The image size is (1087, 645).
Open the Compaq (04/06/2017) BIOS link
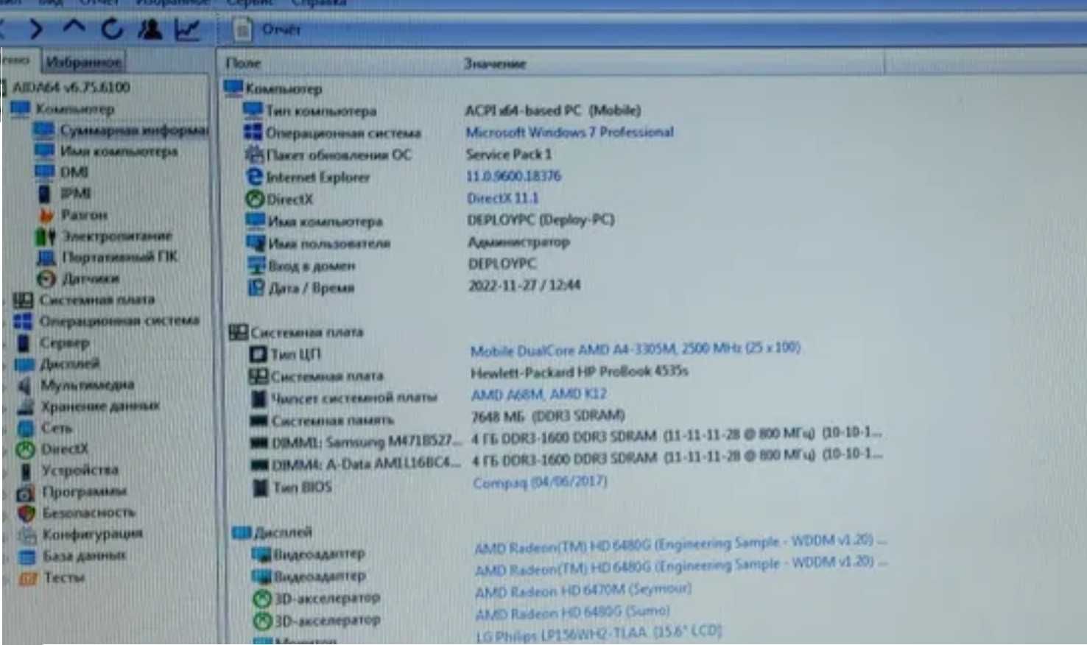540,482
